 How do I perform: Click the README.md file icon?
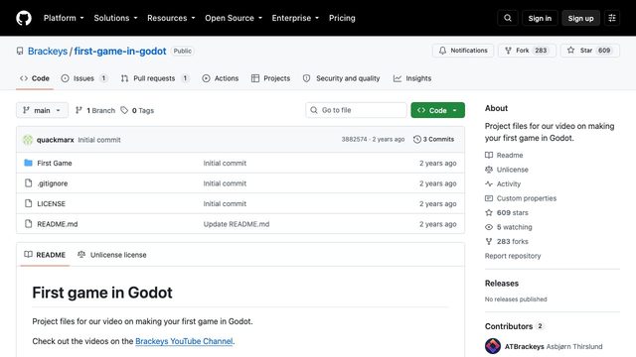[x=28, y=223]
